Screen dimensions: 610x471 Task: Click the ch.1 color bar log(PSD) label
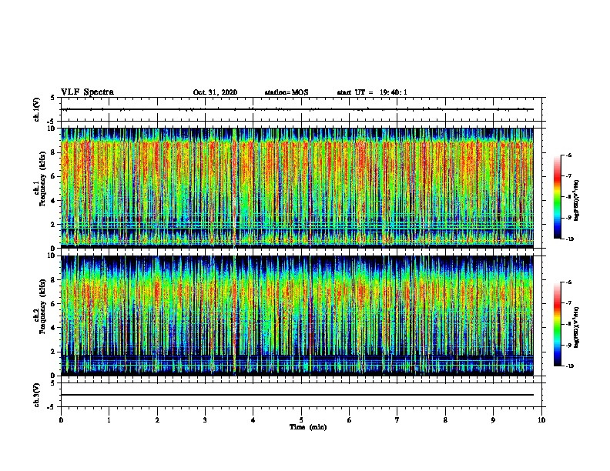coord(577,200)
